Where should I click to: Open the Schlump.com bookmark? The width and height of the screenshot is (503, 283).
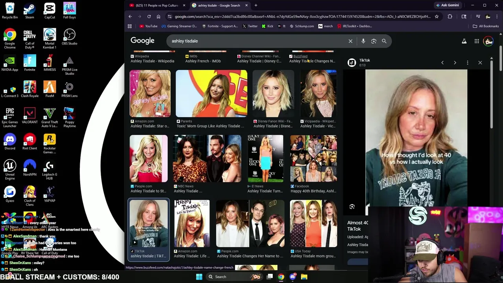tap(302, 26)
